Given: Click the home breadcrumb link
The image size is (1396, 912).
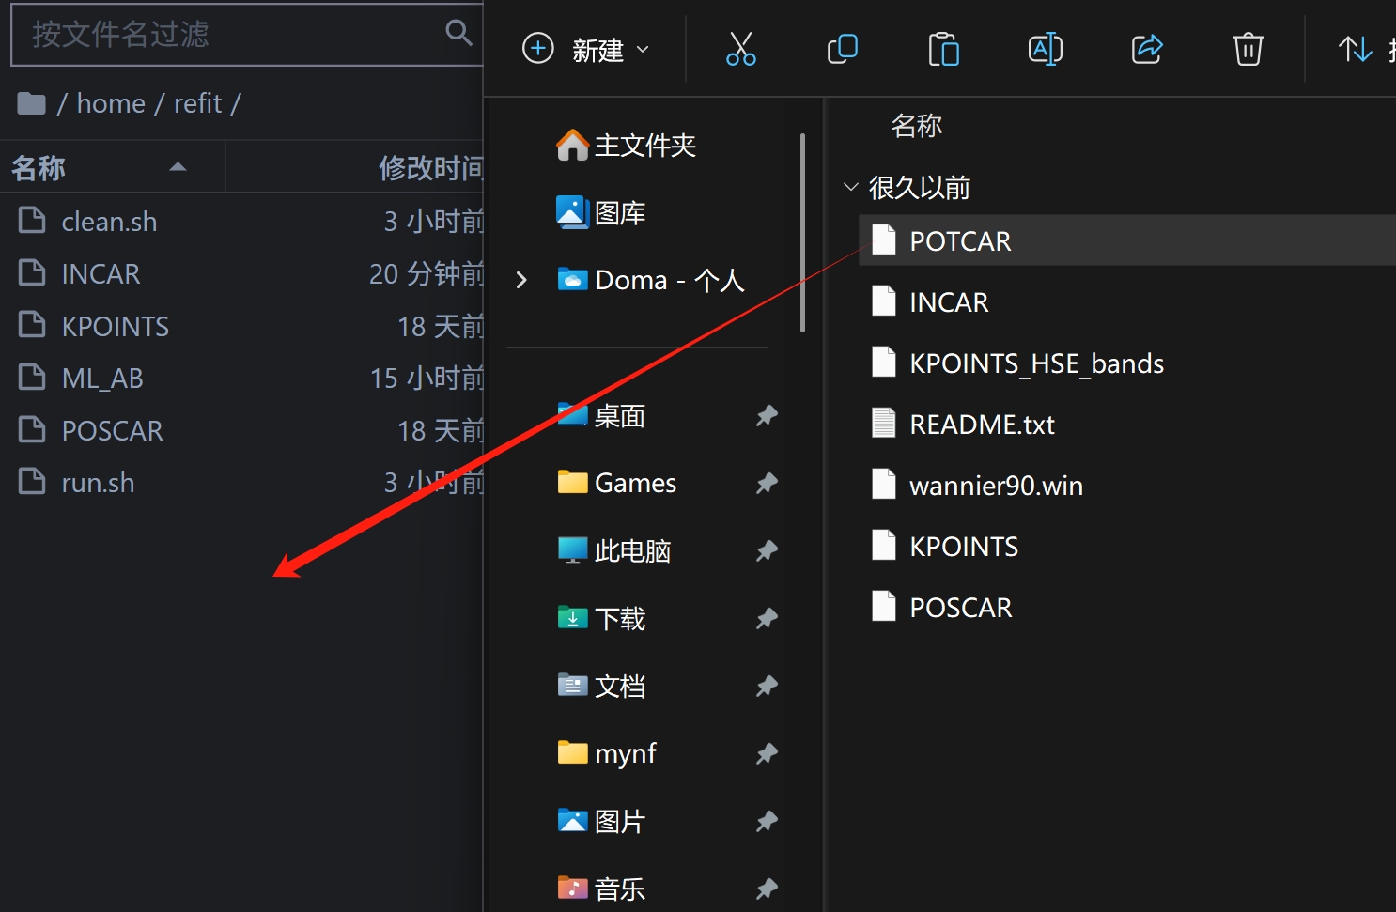Looking at the screenshot, I should pyautogui.click(x=111, y=103).
